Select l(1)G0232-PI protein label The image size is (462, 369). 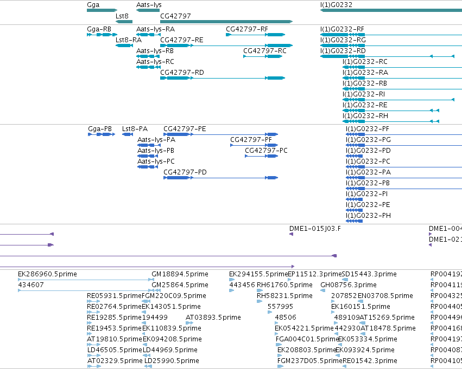click(x=367, y=195)
